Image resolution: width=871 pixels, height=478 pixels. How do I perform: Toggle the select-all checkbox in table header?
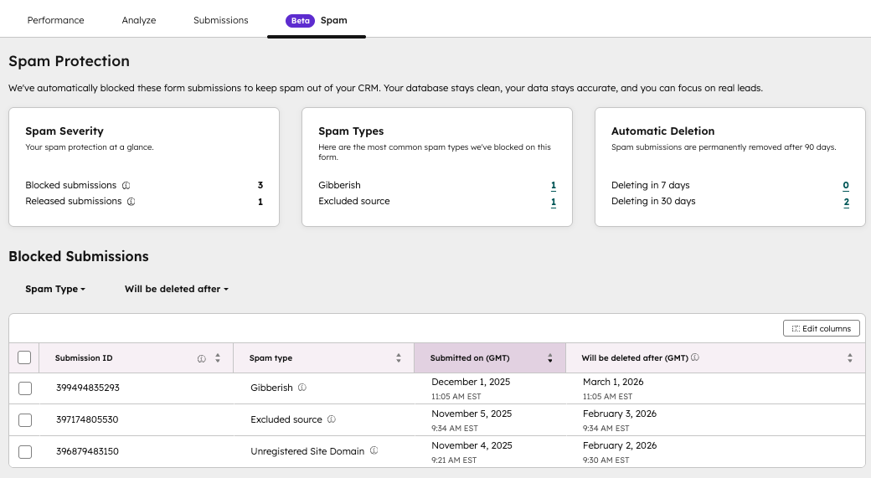[24, 357]
